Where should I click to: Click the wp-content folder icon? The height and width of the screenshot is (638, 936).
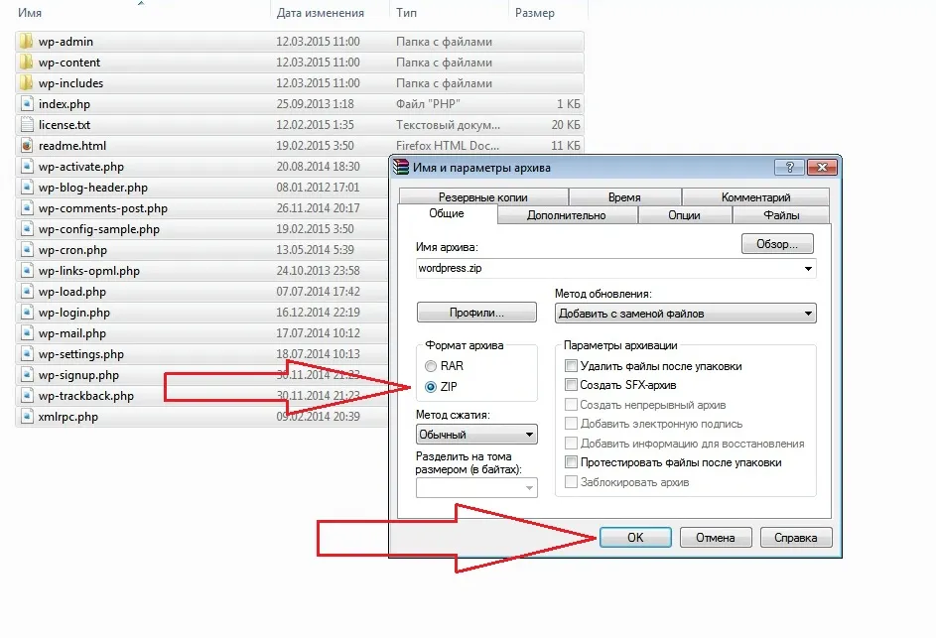click(x=26, y=63)
